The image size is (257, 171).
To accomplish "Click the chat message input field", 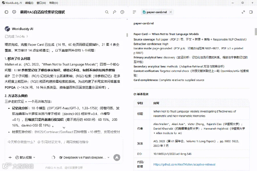I will click(65, 145).
